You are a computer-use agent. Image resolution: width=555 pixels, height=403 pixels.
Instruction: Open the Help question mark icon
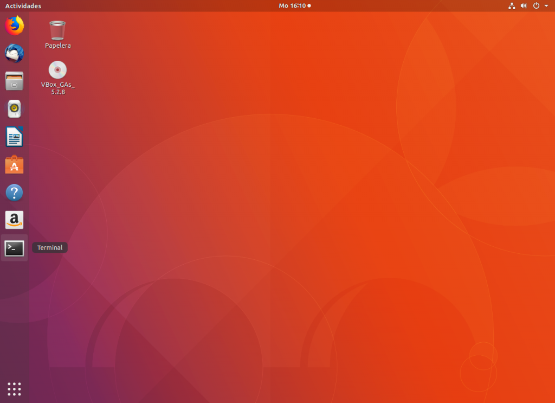tap(14, 193)
